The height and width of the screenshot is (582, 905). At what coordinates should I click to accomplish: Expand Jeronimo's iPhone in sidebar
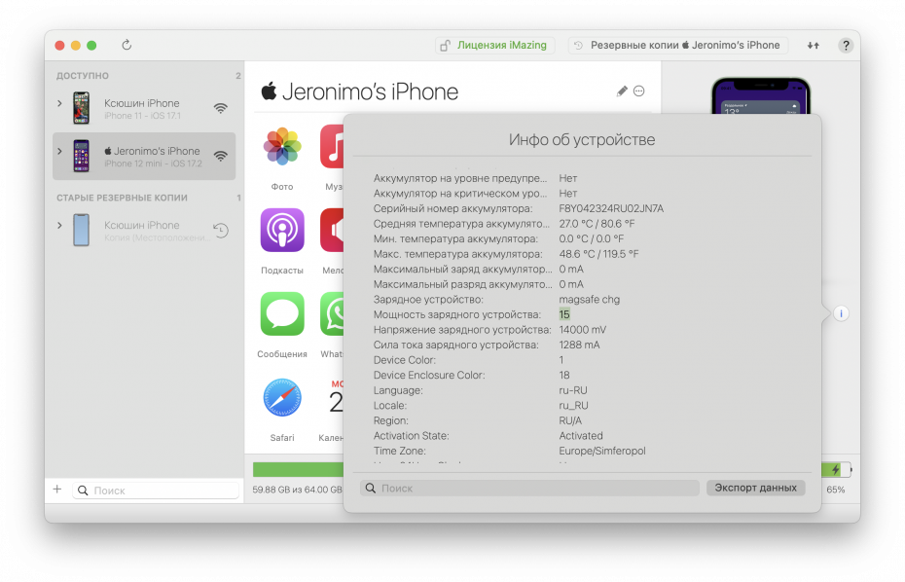[x=59, y=151]
